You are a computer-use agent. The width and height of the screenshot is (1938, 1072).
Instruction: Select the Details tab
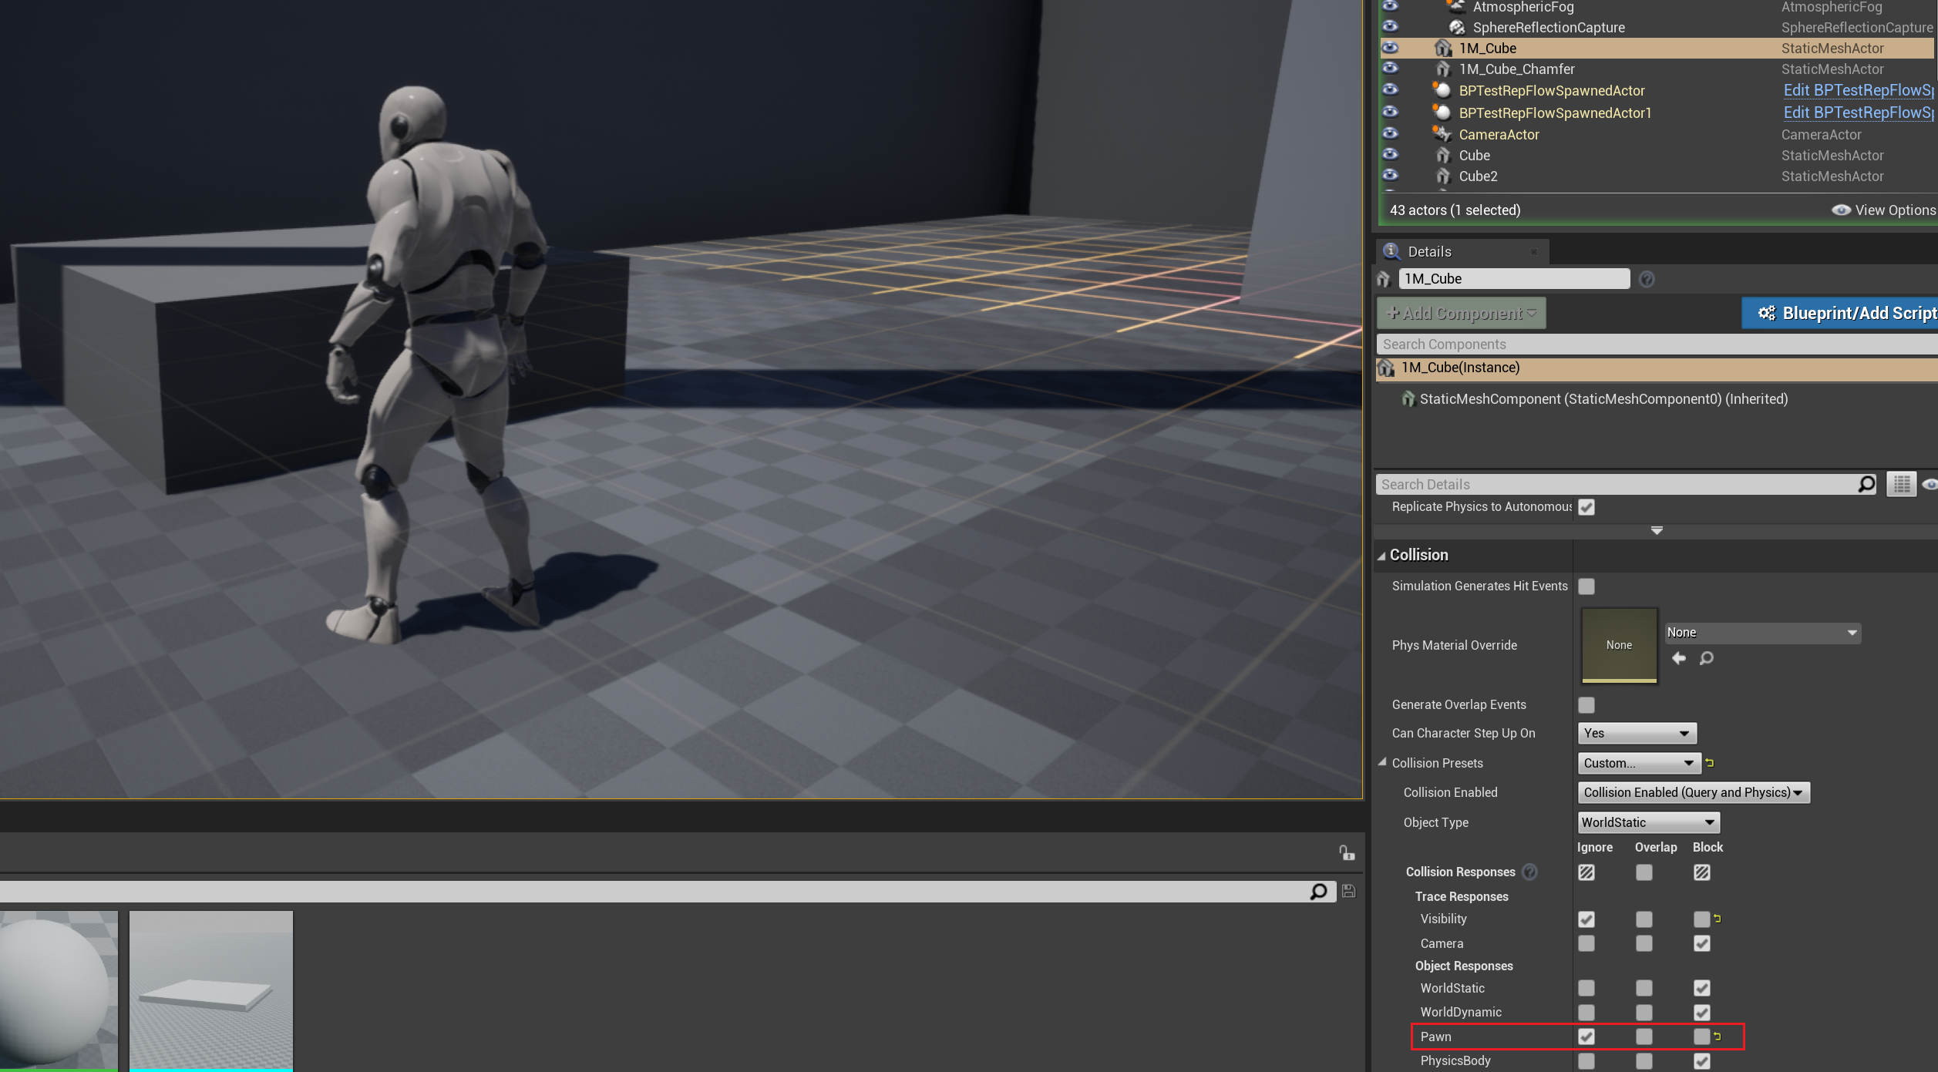click(x=1429, y=252)
